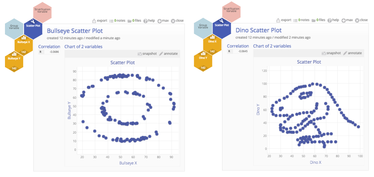Export the Dino Scatter Plot
The height and width of the screenshot is (177, 374).
[284, 20]
